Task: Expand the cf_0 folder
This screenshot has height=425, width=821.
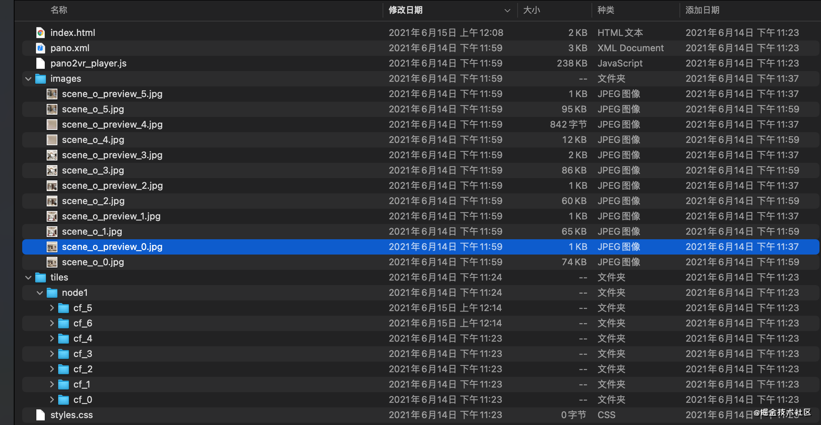Action: pyautogui.click(x=52, y=400)
